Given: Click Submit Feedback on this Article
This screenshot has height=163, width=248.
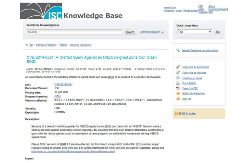Looking at the screenshot, I should [200, 50].
